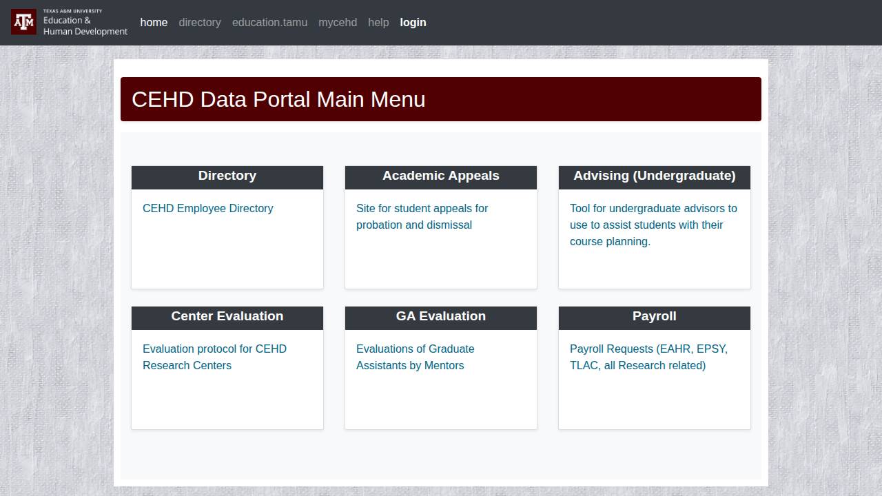This screenshot has width=882, height=496.
Task: Open the student appeals for probation link
Action: pos(422,216)
